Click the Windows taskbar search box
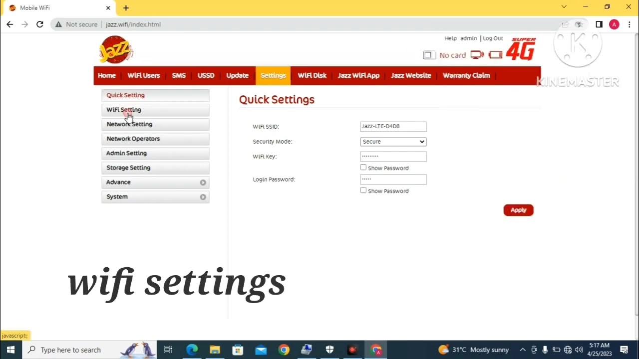 (x=90, y=350)
